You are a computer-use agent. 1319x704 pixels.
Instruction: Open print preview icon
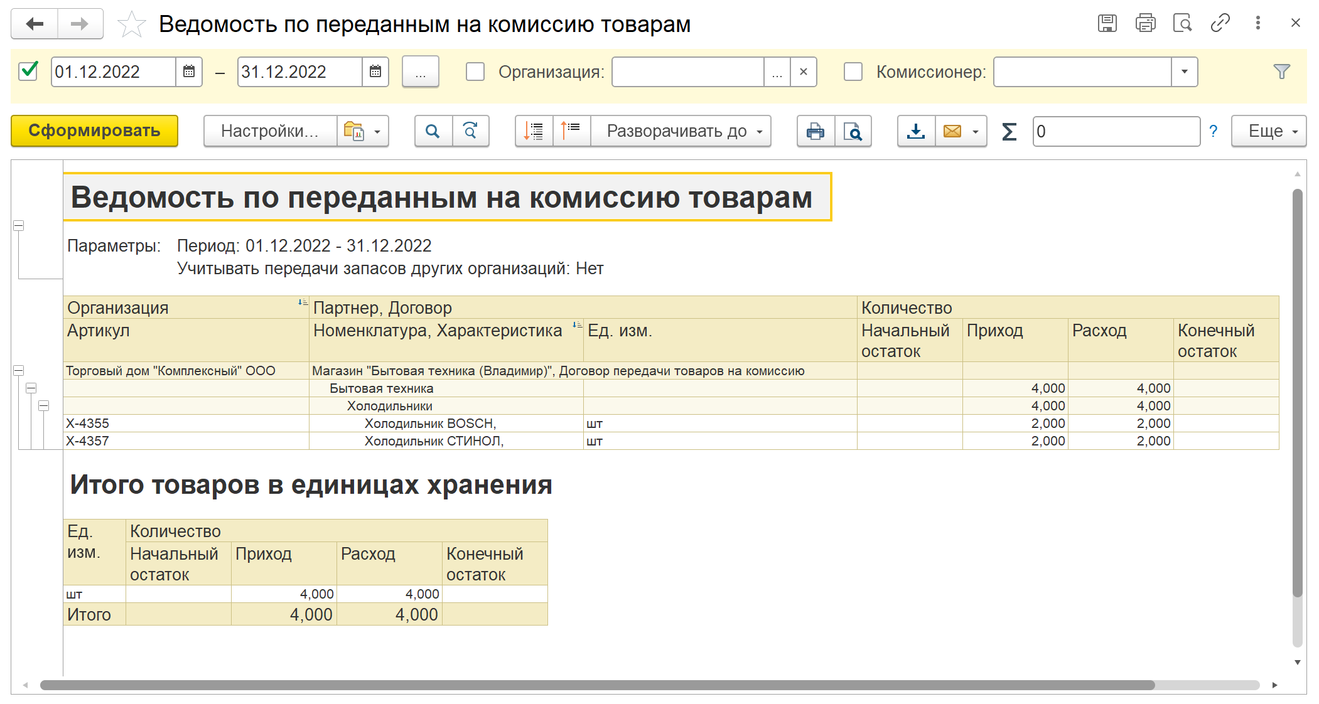point(853,131)
